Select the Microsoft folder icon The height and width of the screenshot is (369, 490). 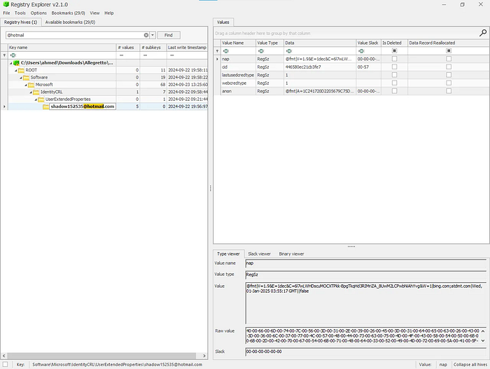tap(31, 85)
